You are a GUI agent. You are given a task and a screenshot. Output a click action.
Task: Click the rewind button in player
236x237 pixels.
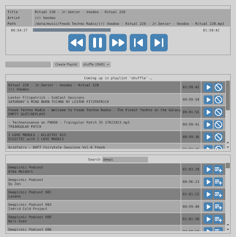(x=77, y=42)
